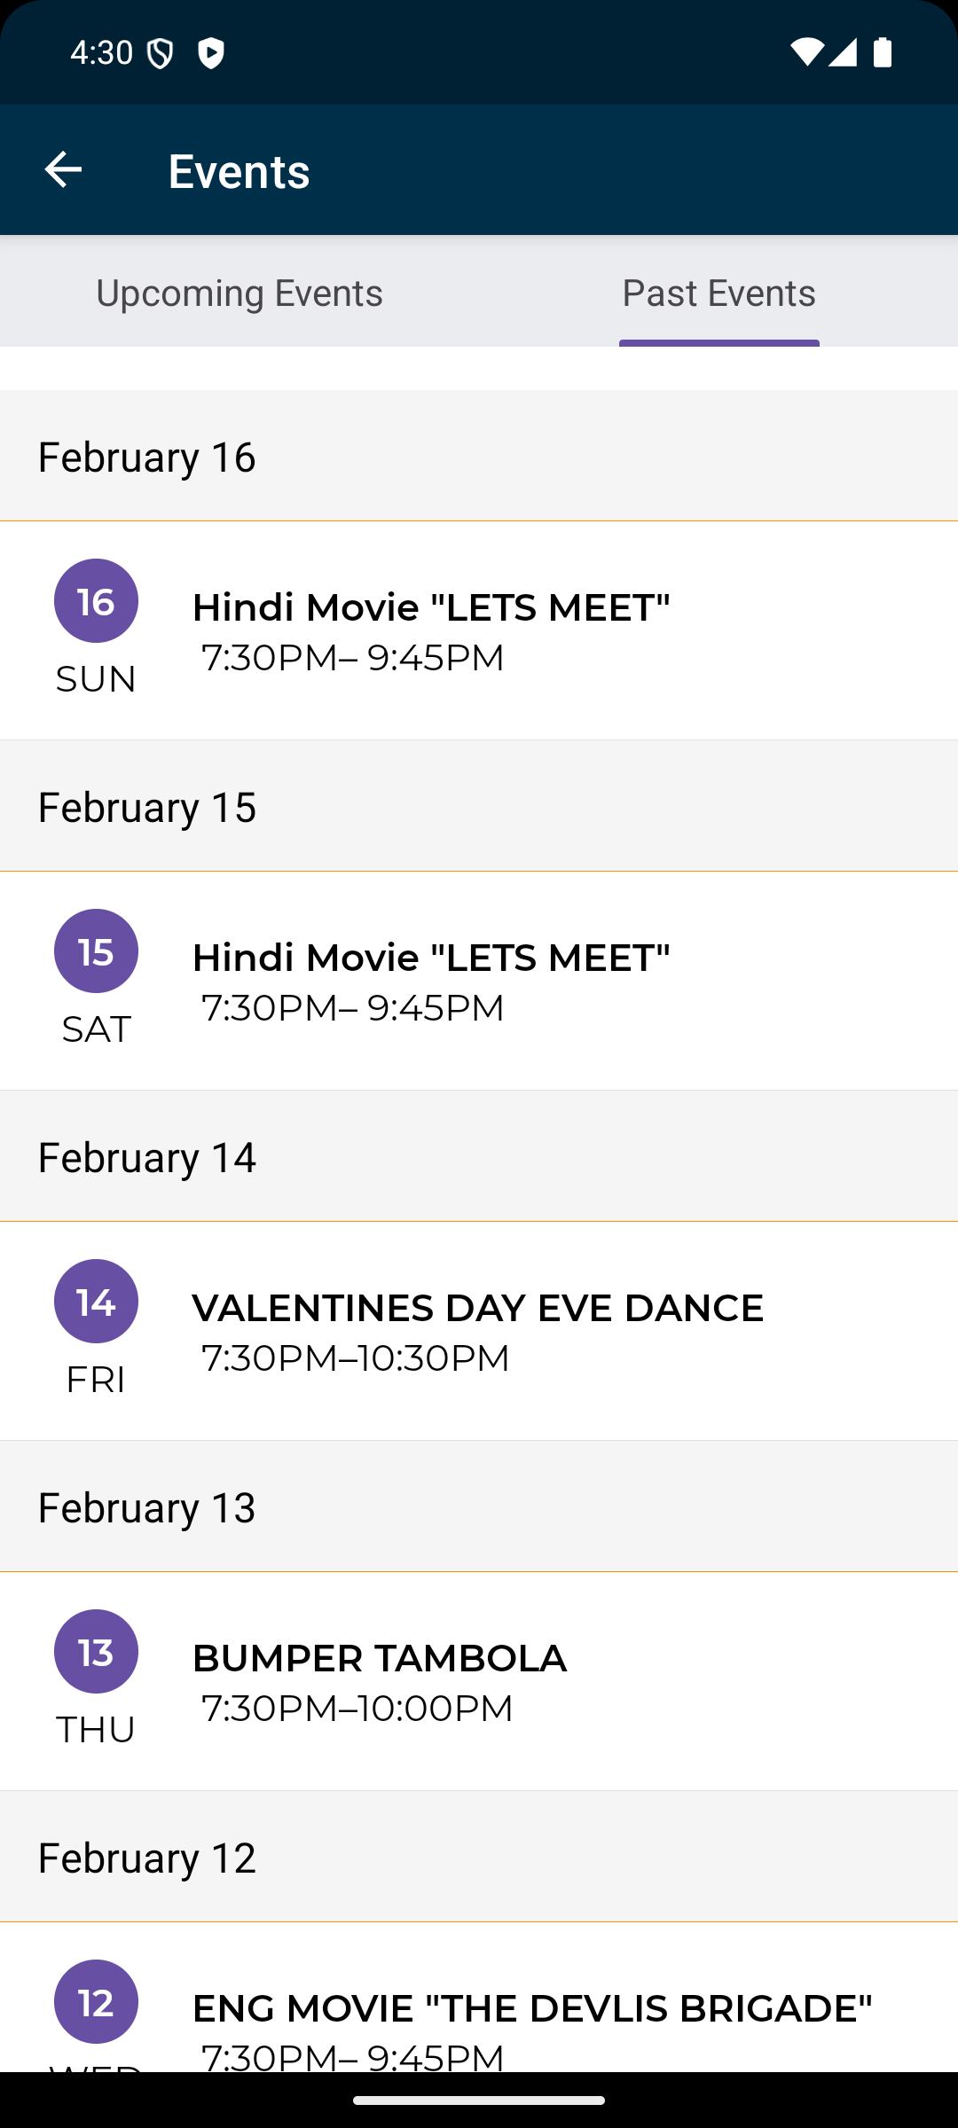The image size is (958, 2128).
Task: Tap the purple 14 date badge
Action: [x=96, y=1302]
